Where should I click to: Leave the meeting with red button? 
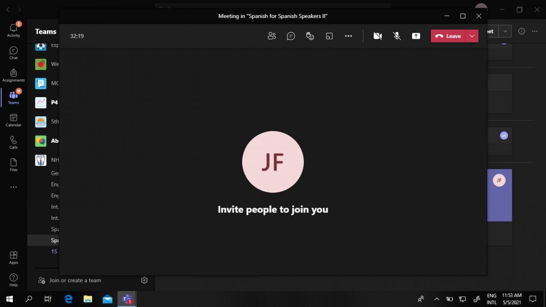[448, 36]
